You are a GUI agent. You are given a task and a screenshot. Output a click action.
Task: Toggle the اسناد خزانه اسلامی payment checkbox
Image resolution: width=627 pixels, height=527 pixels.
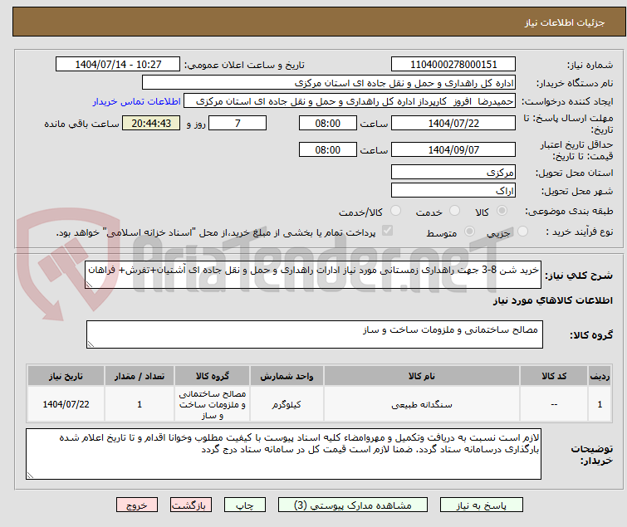pos(387,230)
